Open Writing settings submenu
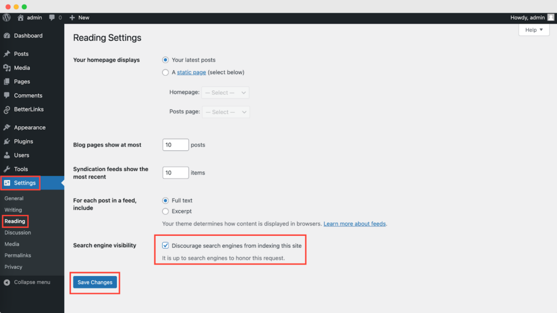This screenshot has width=557, height=313. pos(13,210)
